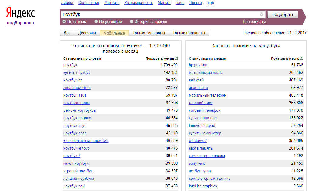
Task: Open the 'ноутбук леново' keyword link
Action: 77,118
